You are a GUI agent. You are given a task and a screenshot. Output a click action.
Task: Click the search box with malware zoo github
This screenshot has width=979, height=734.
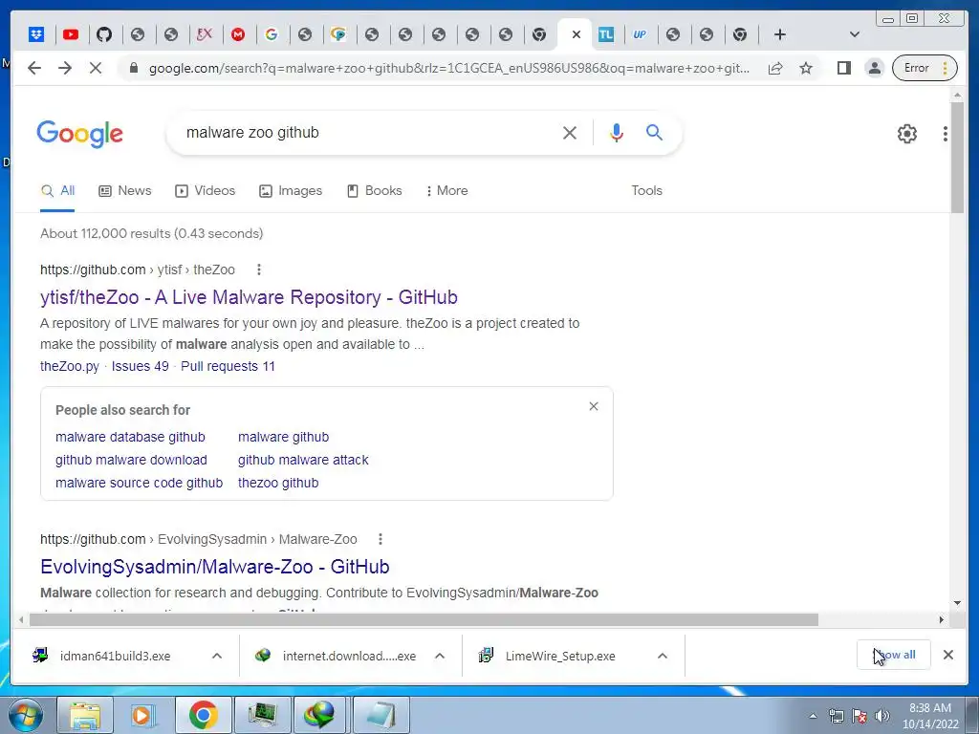point(368,133)
